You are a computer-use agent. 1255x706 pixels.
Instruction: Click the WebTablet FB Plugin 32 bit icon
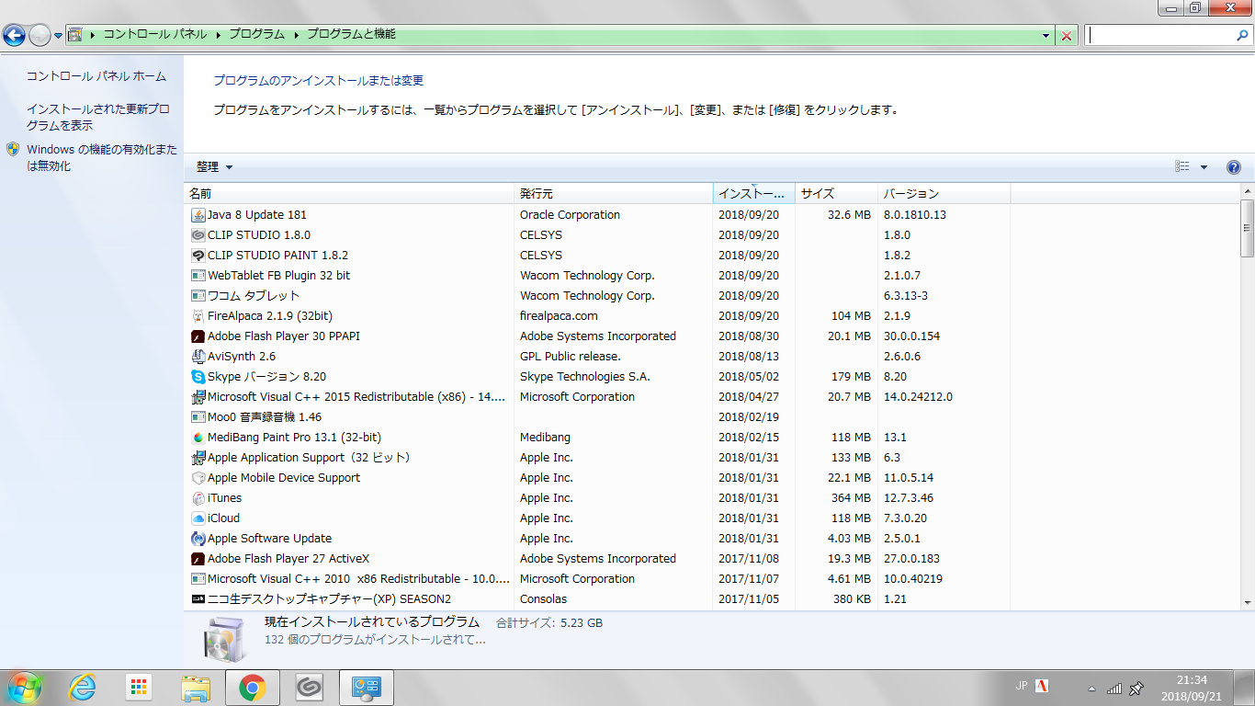tap(198, 276)
